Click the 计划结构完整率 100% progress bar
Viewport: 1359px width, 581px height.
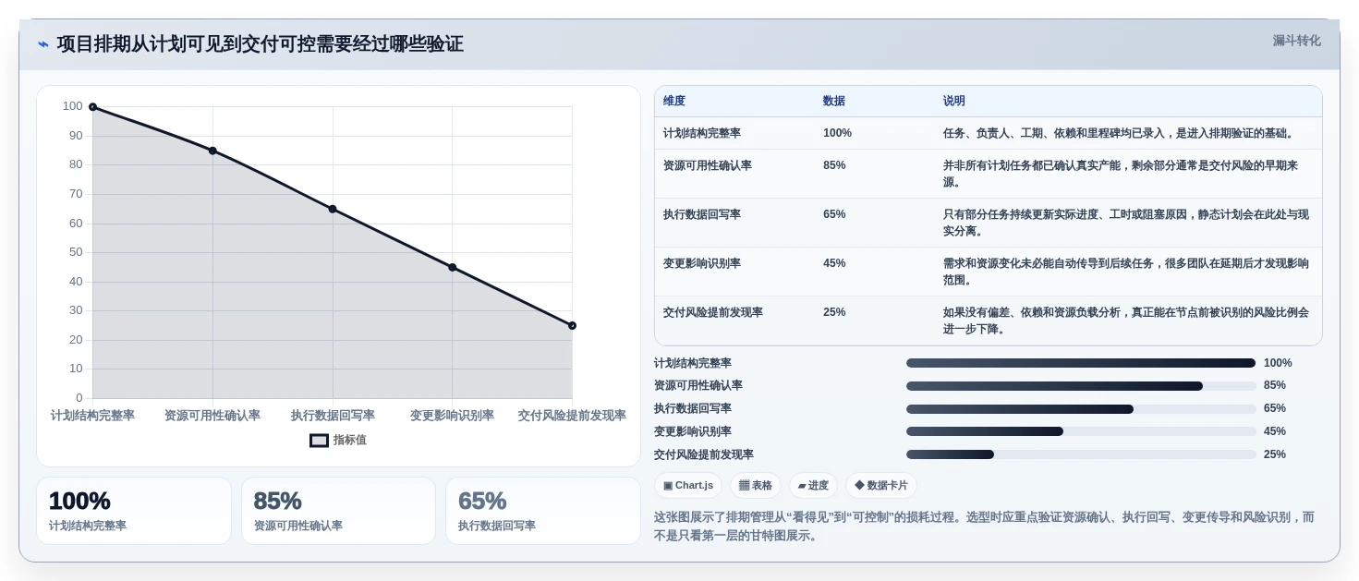(1081, 363)
